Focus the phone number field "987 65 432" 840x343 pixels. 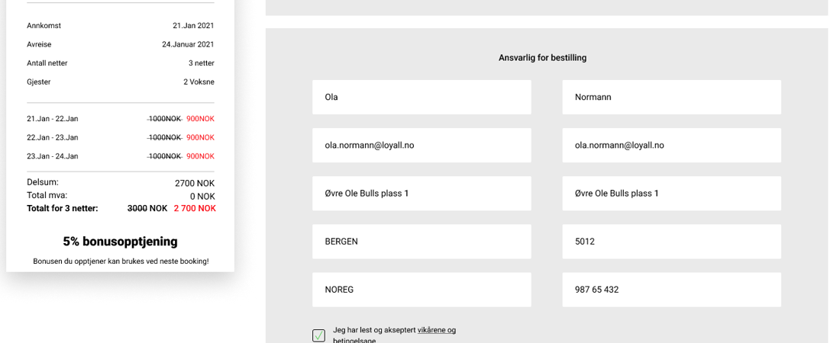point(671,290)
